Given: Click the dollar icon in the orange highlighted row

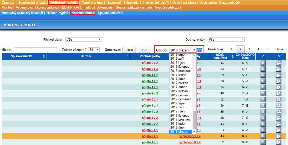Looking at the screenshot, I should pyautogui.click(x=263, y=136).
